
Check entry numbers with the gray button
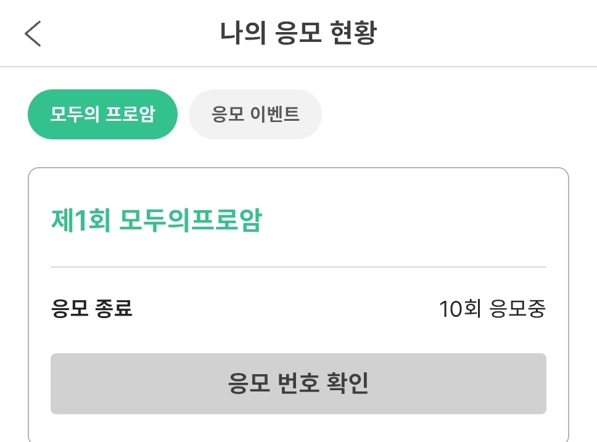[298, 383]
